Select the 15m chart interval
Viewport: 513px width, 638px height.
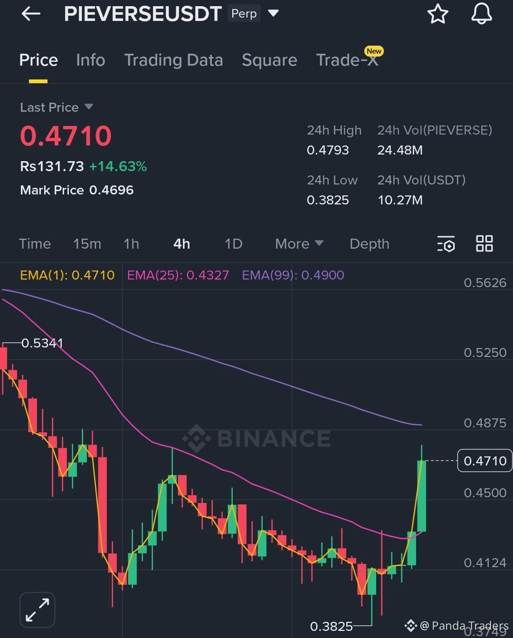[x=87, y=244]
